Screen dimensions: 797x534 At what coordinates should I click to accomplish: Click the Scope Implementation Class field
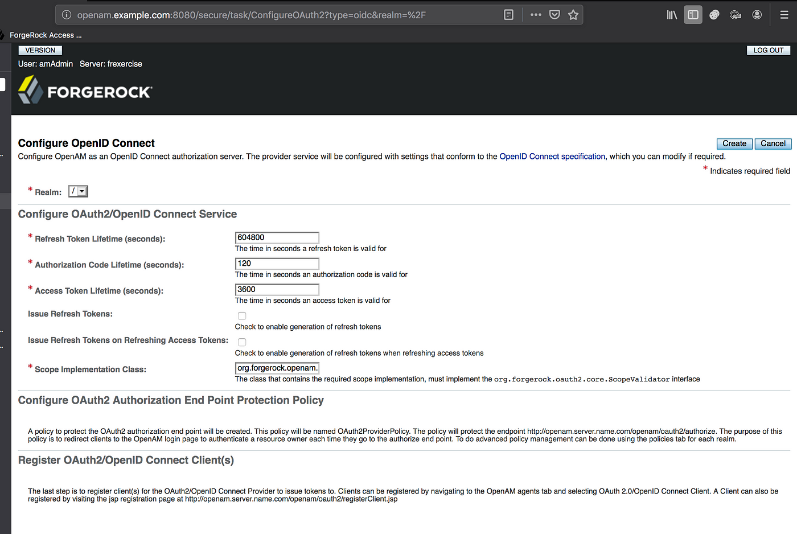277,368
